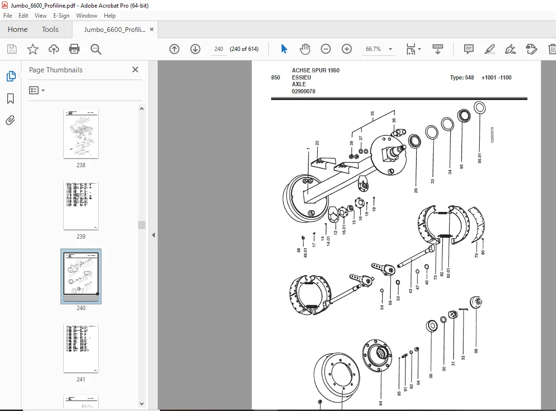Viewport: 556px width, 411px height.
Task: Click the thumbnail panel scrollbar handle
Action: tap(142, 225)
